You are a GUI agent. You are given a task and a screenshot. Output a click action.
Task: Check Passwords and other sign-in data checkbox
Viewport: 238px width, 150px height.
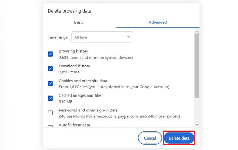[x=50, y=113]
